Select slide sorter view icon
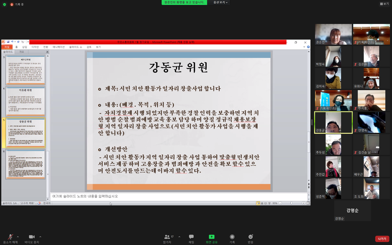 click(262, 203)
